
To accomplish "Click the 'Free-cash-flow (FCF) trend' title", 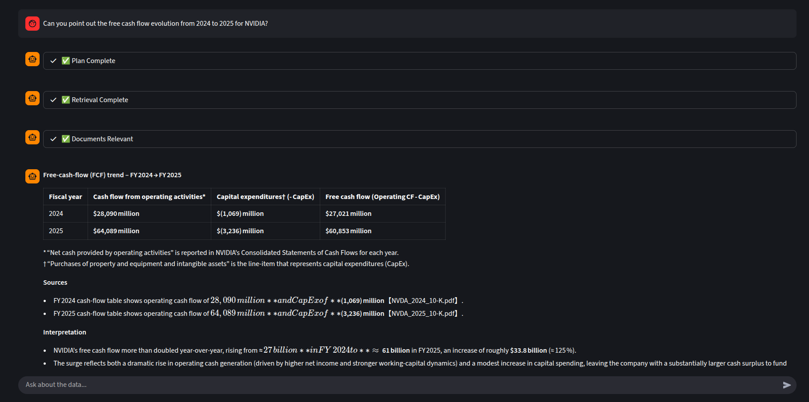I will click(112, 175).
